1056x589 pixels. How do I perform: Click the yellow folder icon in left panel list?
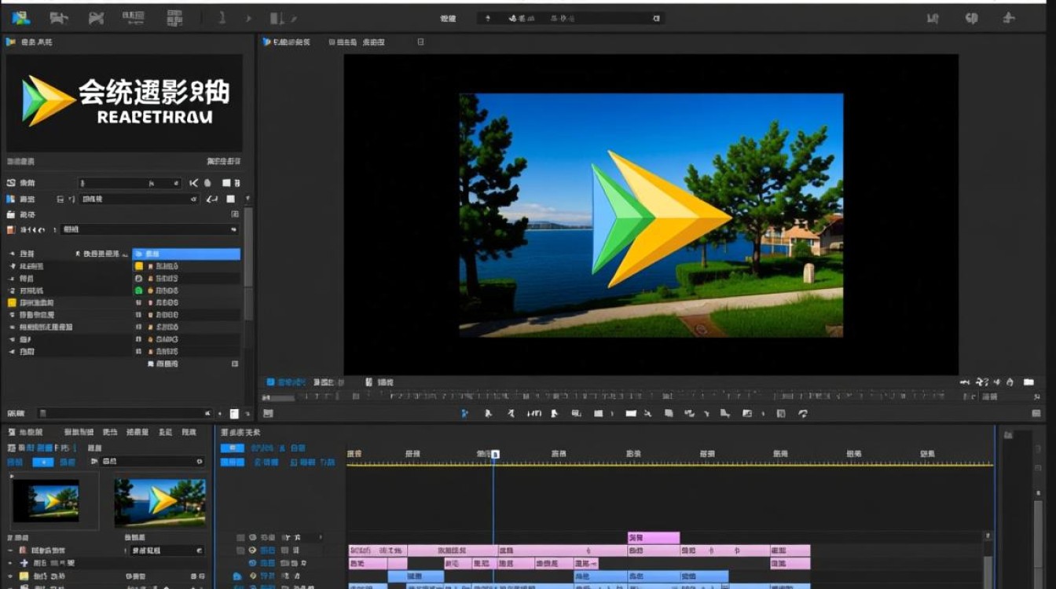pos(12,302)
